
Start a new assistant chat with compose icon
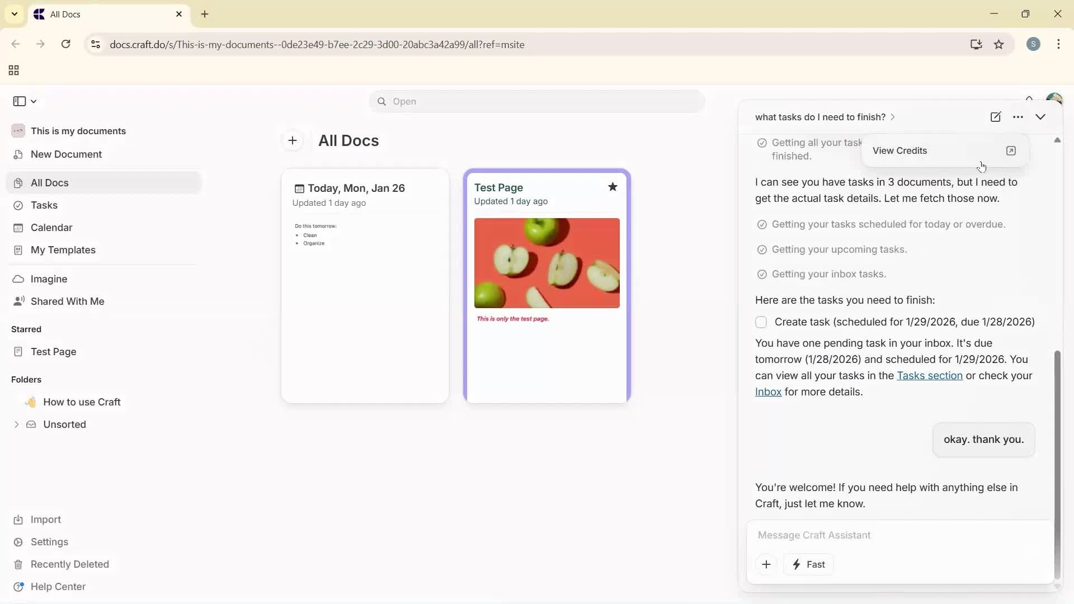pyautogui.click(x=996, y=117)
